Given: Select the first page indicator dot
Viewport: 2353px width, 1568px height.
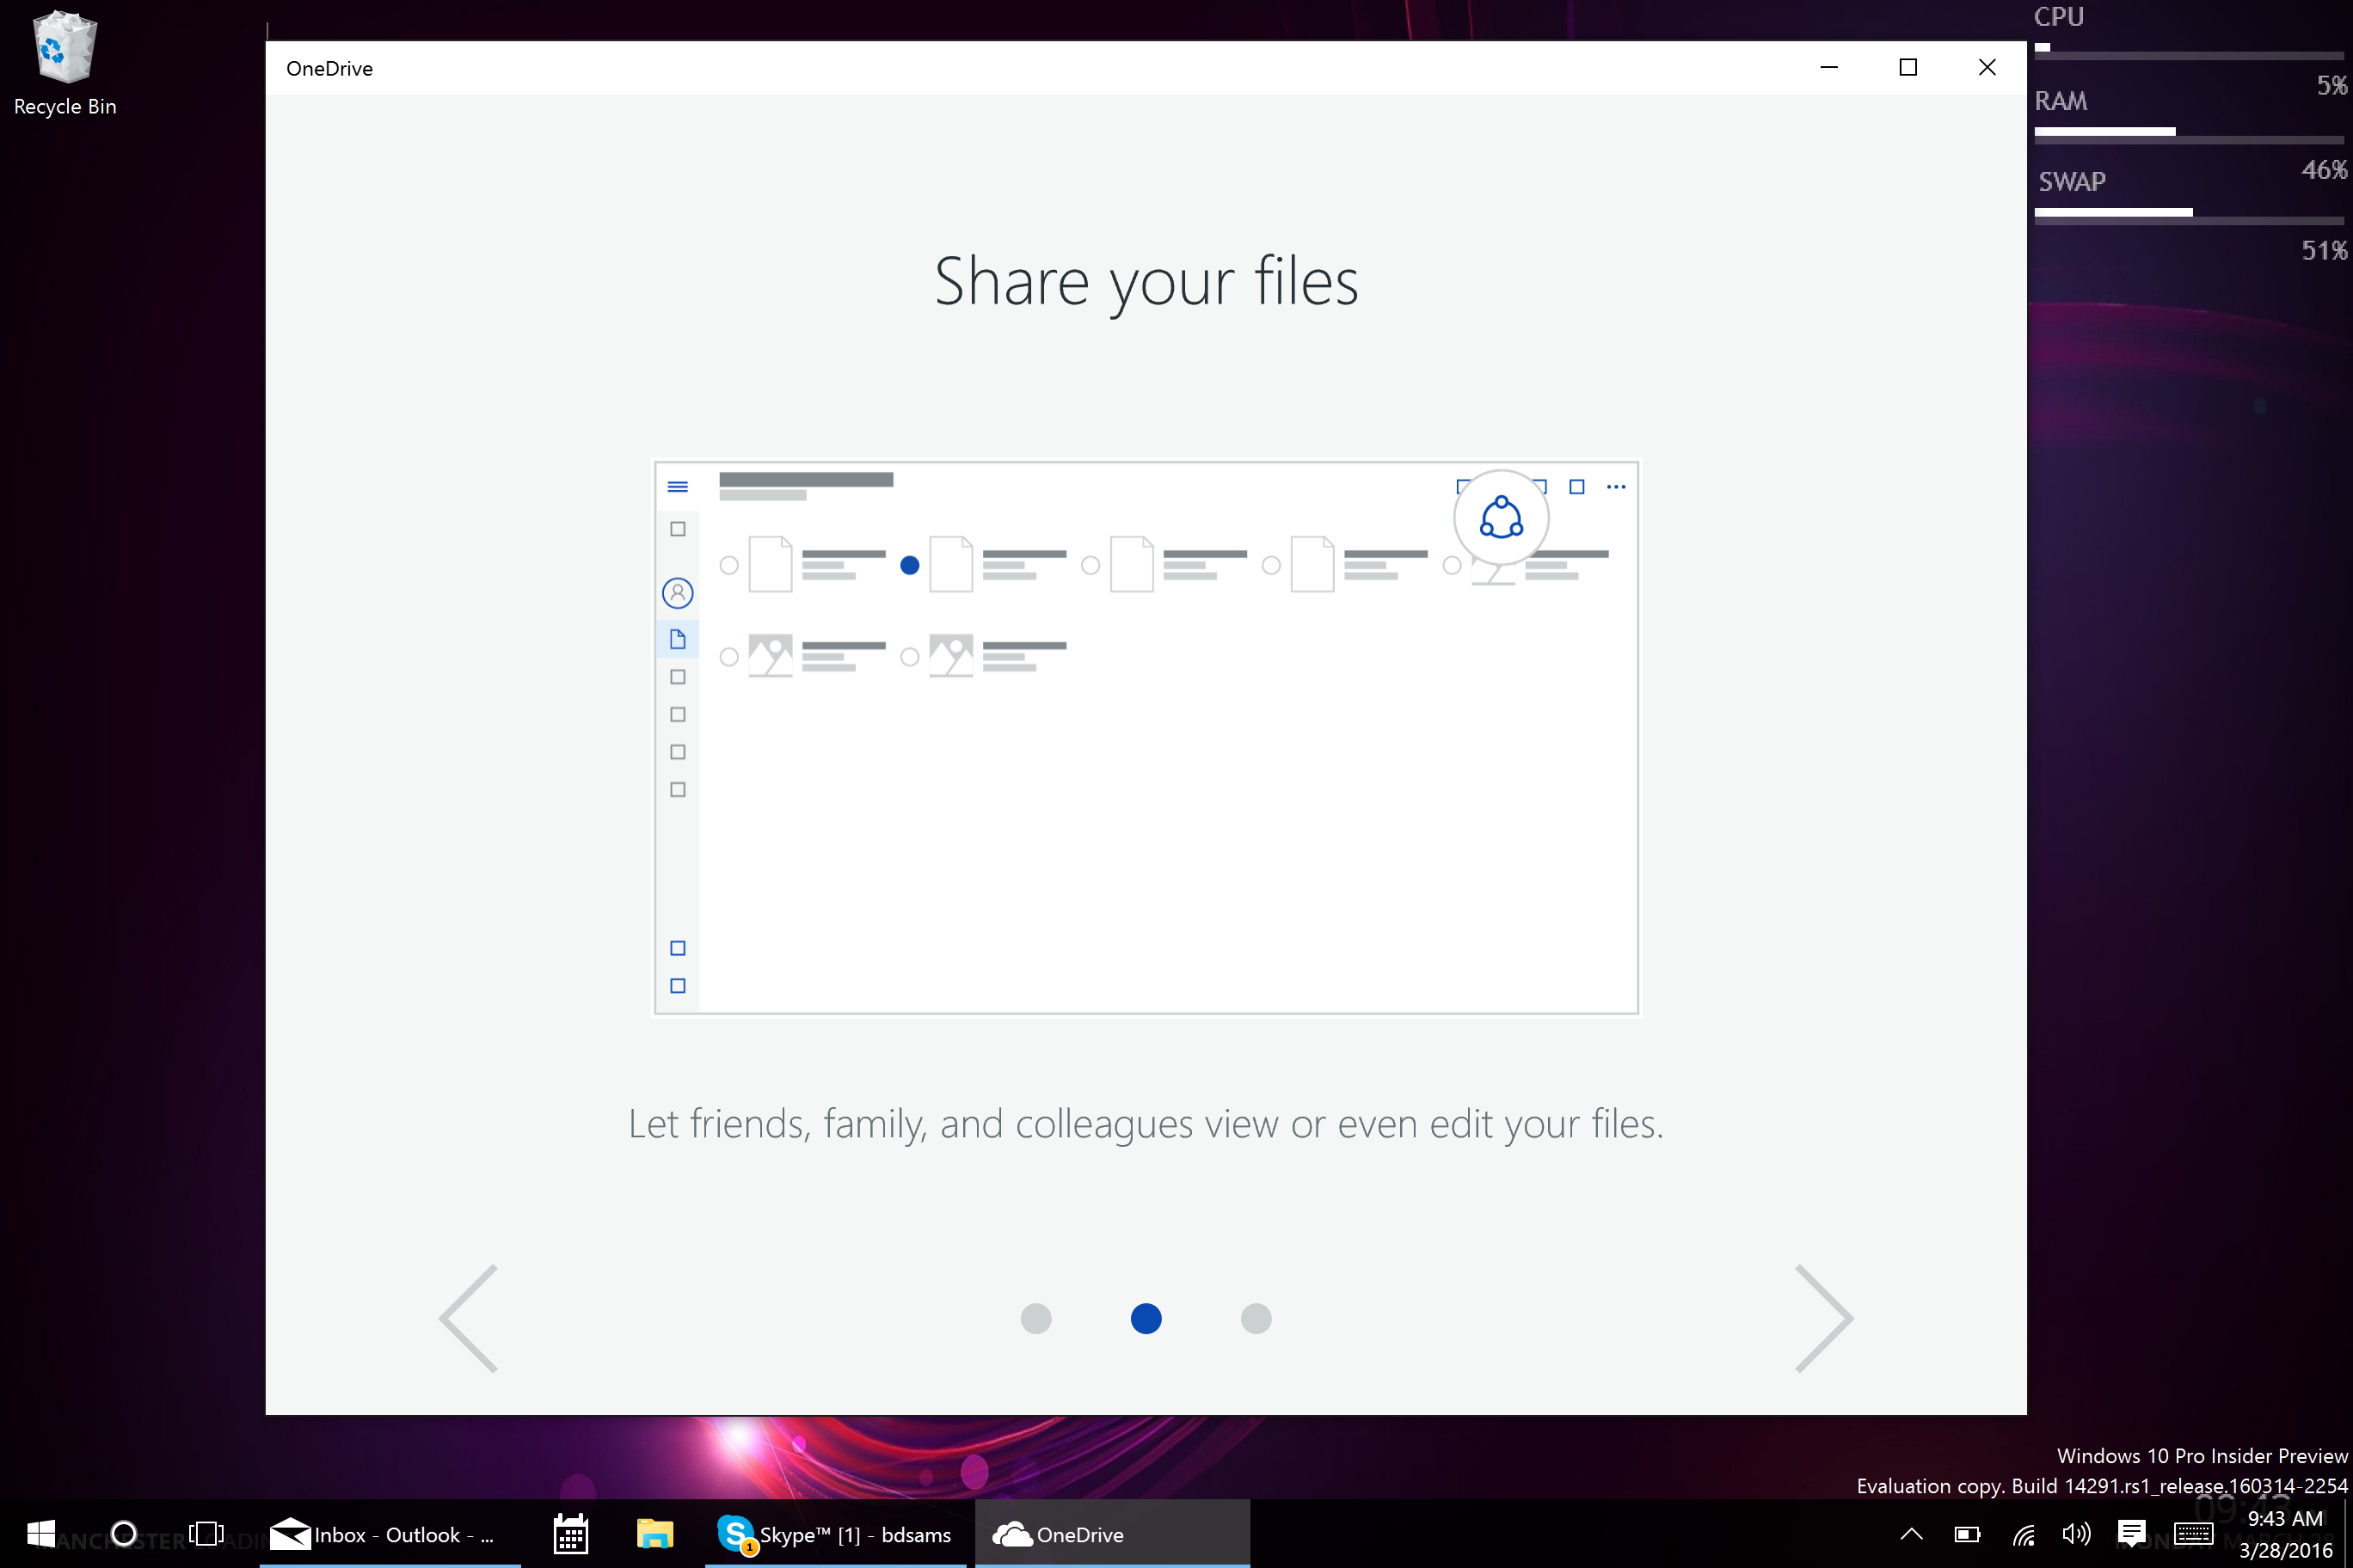Looking at the screenshot, I should click(x=1035, y=1318).
